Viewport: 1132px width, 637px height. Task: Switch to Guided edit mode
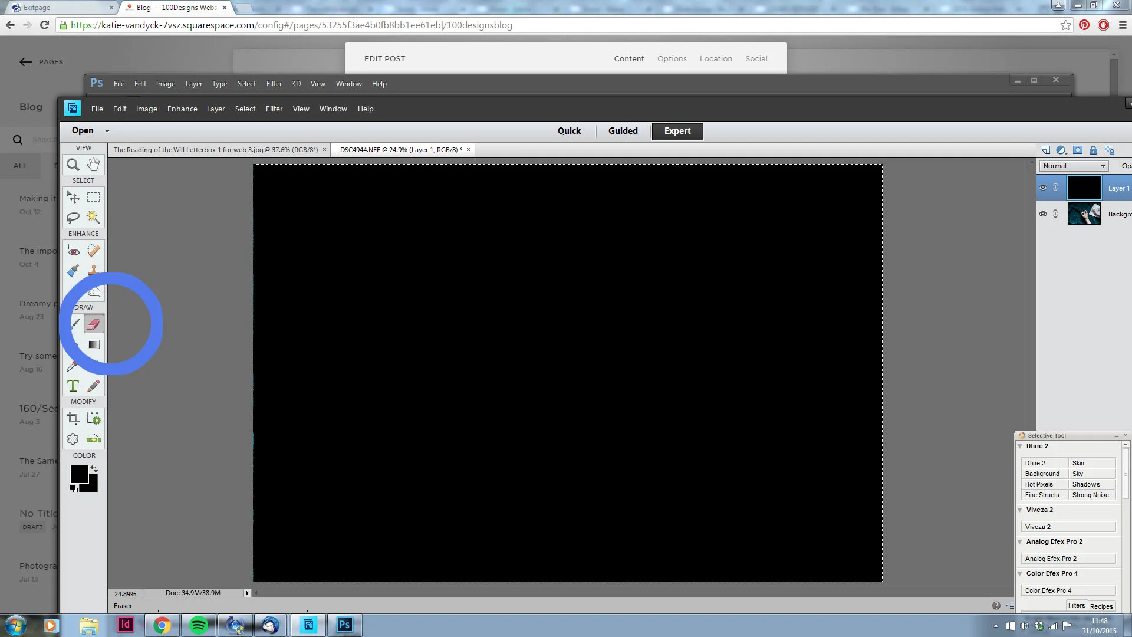point(623,131)
